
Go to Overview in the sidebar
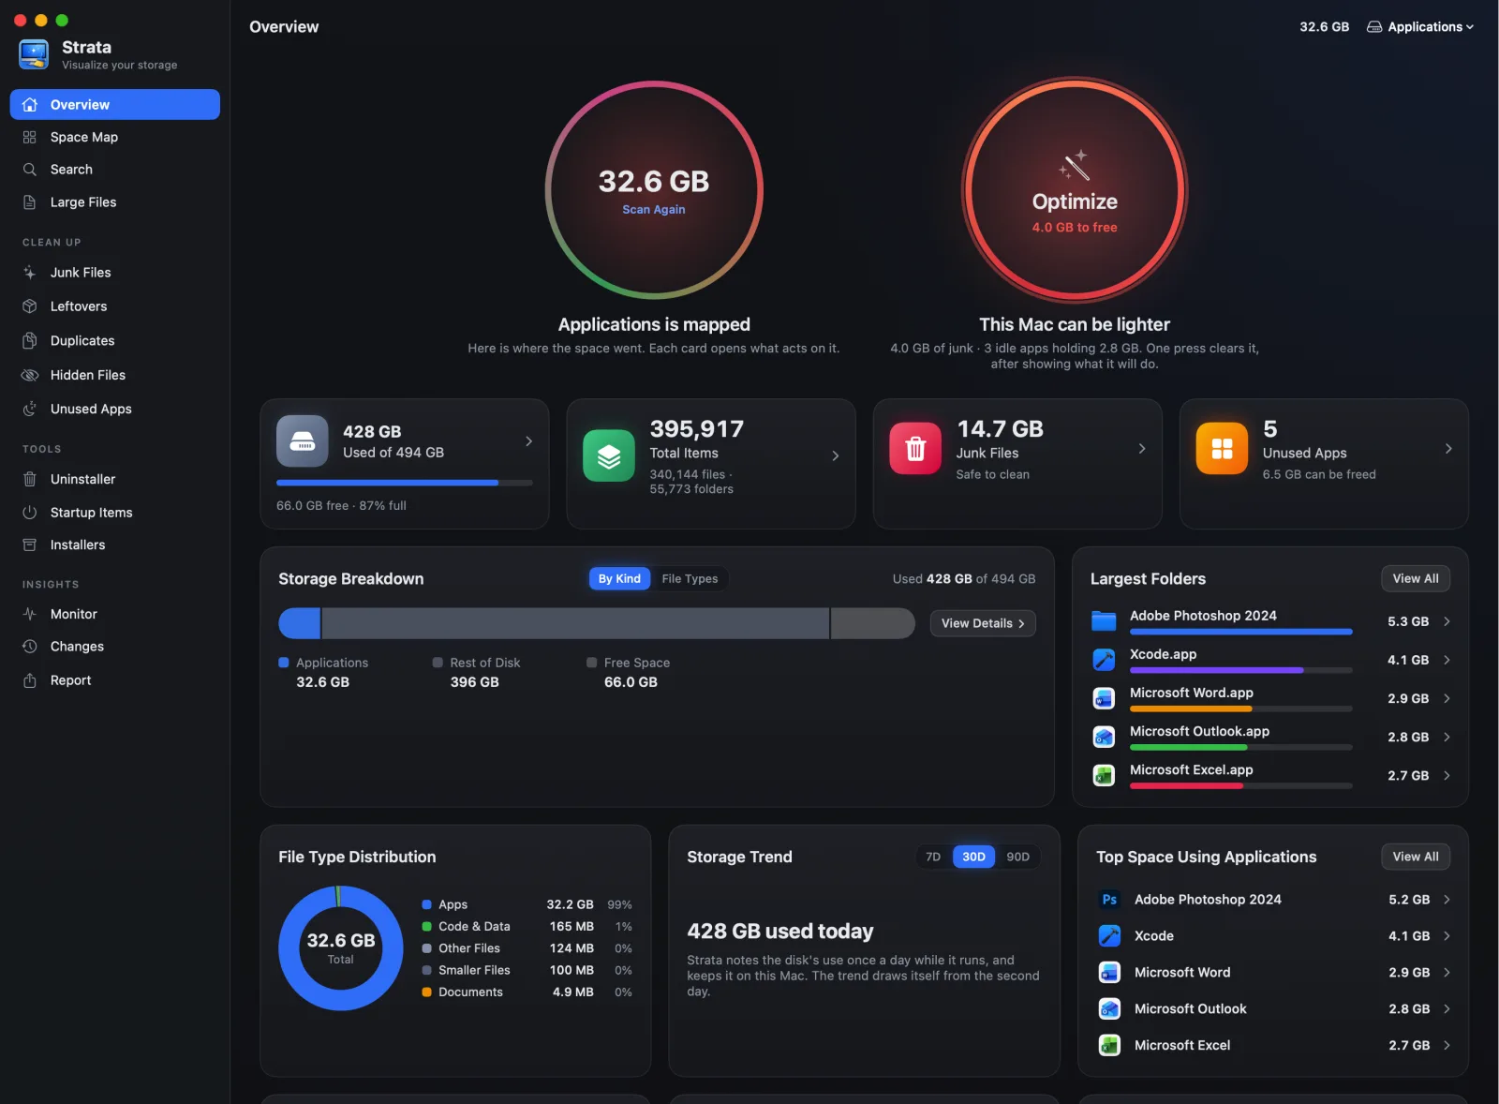point(115,105)
